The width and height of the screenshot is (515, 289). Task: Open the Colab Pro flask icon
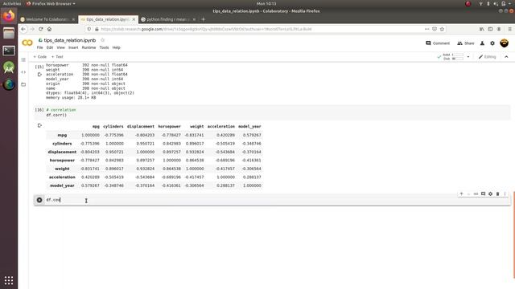point(482,43)
